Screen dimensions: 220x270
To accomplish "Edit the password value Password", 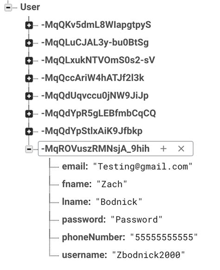I will point(136,219).
